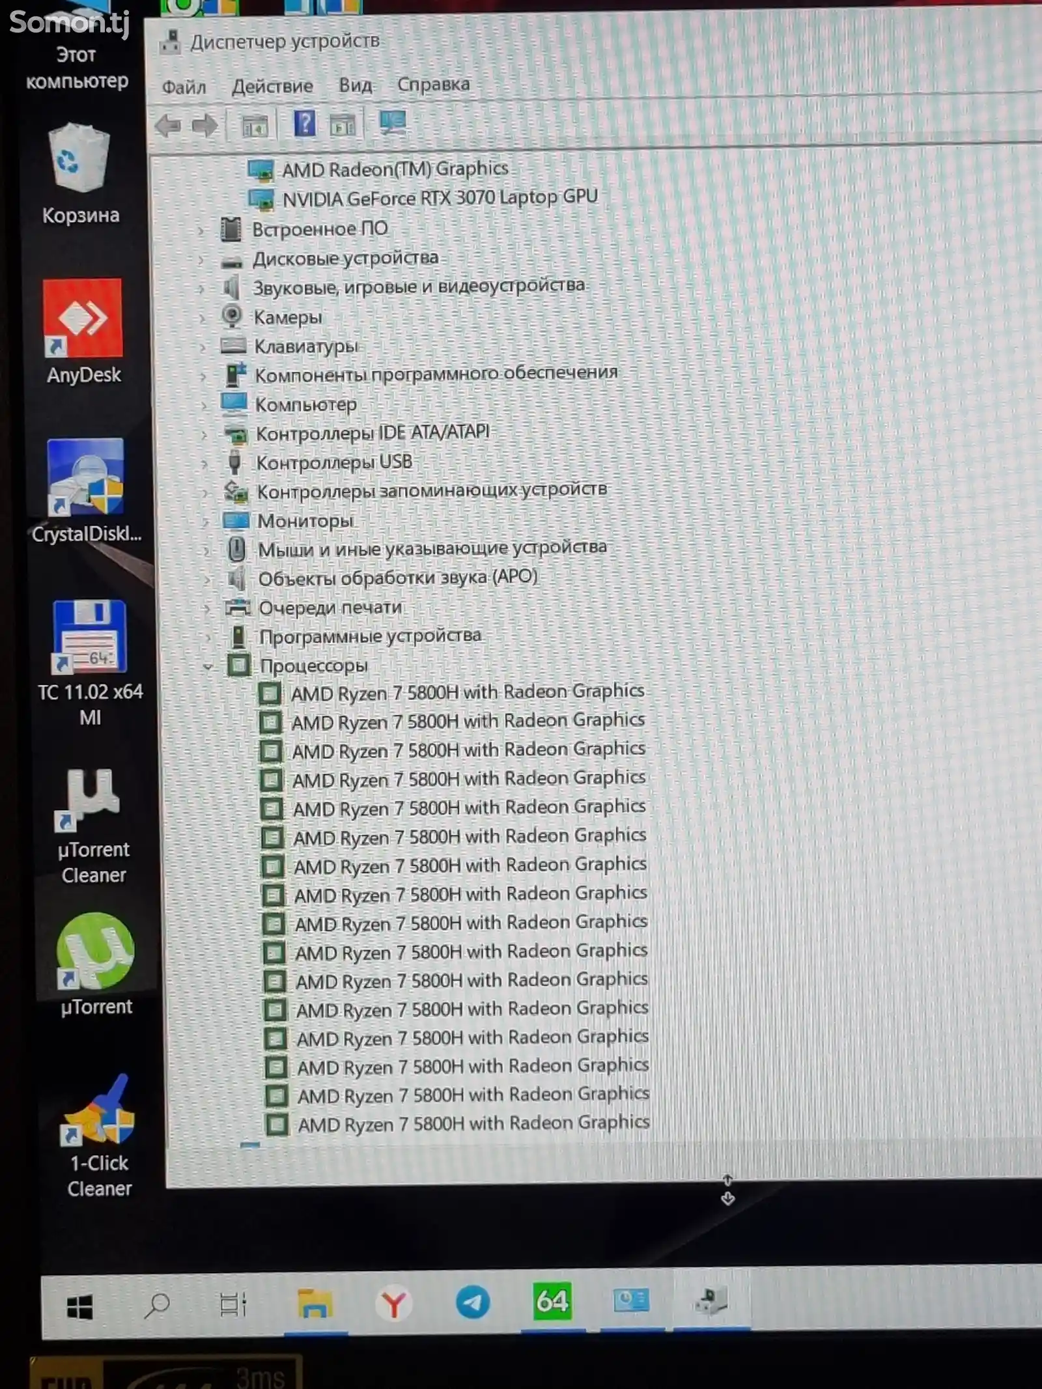Select Контроллеры IDE ATA/ATAPI label
The width and height of the screenshot is (1042, 1389).
click(x=373, y=432)
